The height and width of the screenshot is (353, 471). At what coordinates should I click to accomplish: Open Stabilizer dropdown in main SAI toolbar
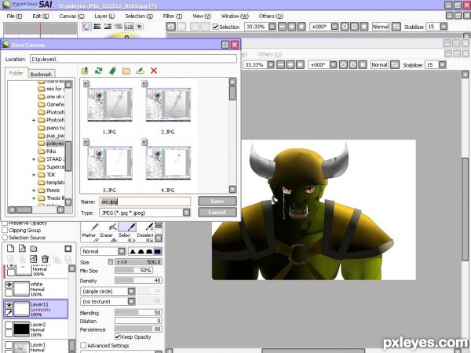tap(444, 27)
